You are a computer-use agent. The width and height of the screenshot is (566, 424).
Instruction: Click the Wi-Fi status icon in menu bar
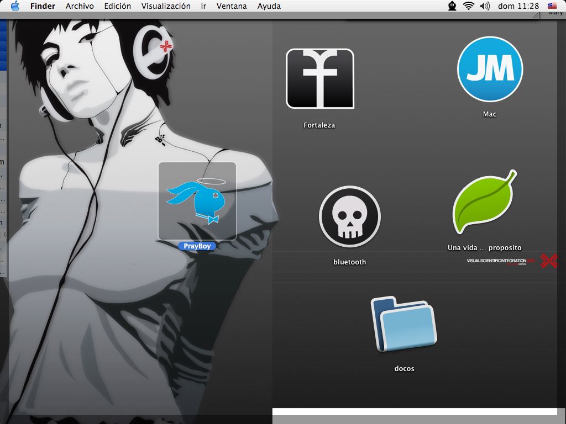click(469, 6)
